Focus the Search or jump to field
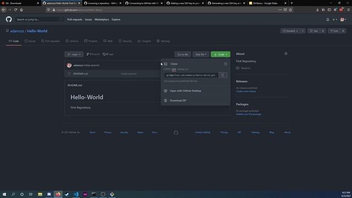Image resolution: width=352 pixels, height=198 pixels. tap(39, 20)
